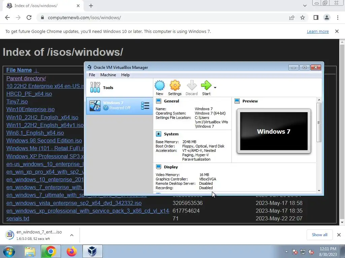Open Win10Enterprise.iso link

30,109
